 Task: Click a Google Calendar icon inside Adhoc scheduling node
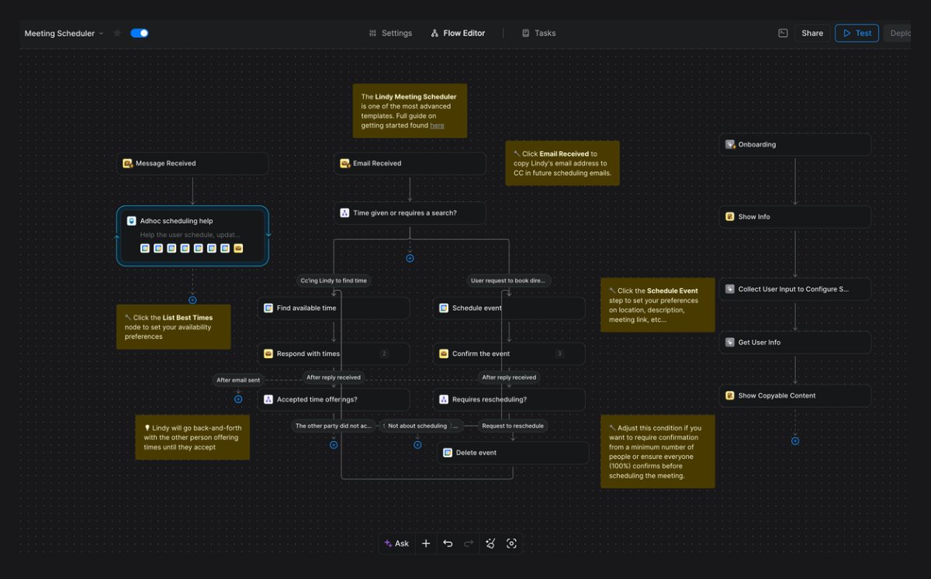[x=145, y=247]
